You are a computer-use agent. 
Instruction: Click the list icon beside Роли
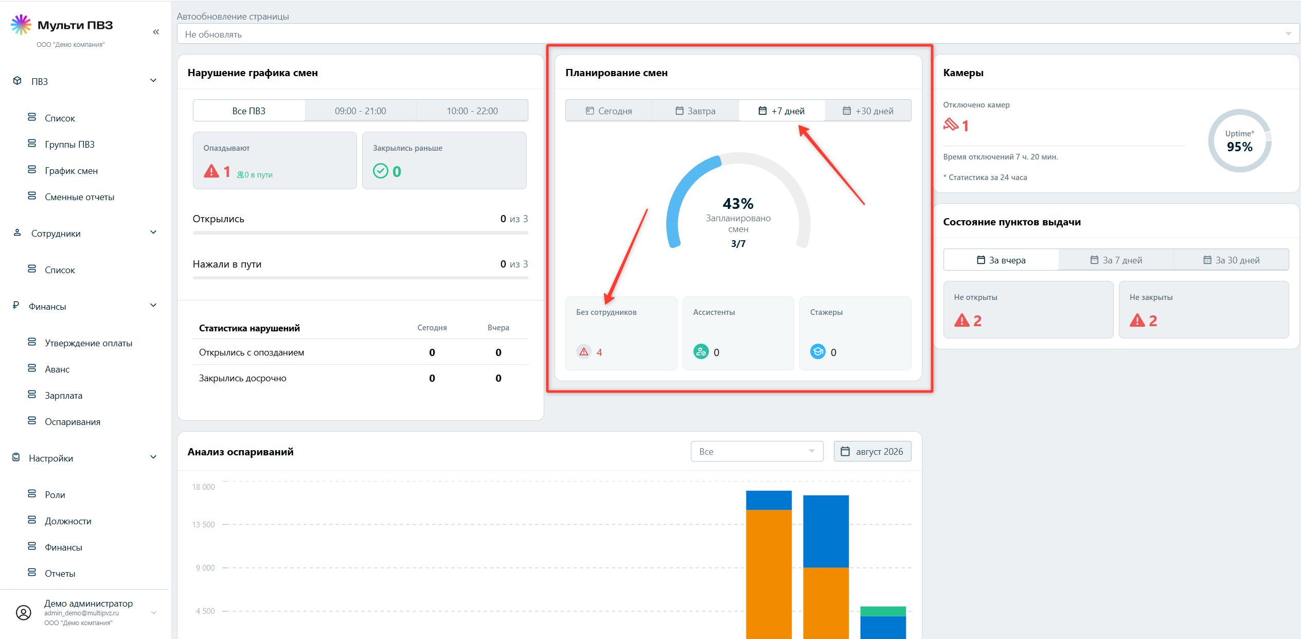32,494
